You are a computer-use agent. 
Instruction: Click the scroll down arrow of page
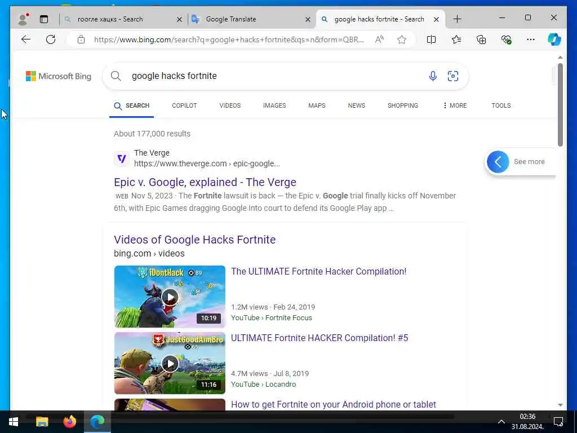560,405
